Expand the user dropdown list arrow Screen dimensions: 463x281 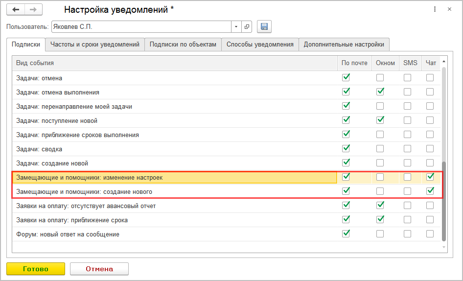(x=236, y=27)
